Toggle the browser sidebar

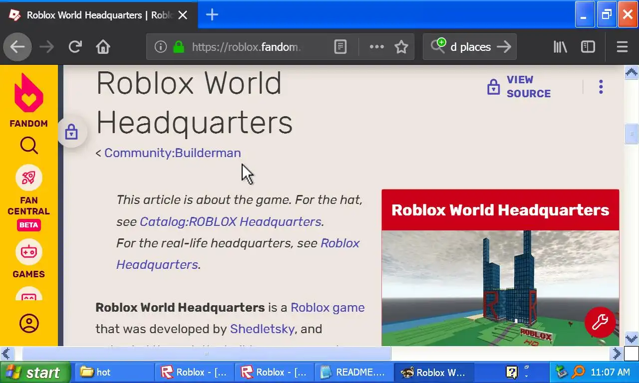point(588,47)
